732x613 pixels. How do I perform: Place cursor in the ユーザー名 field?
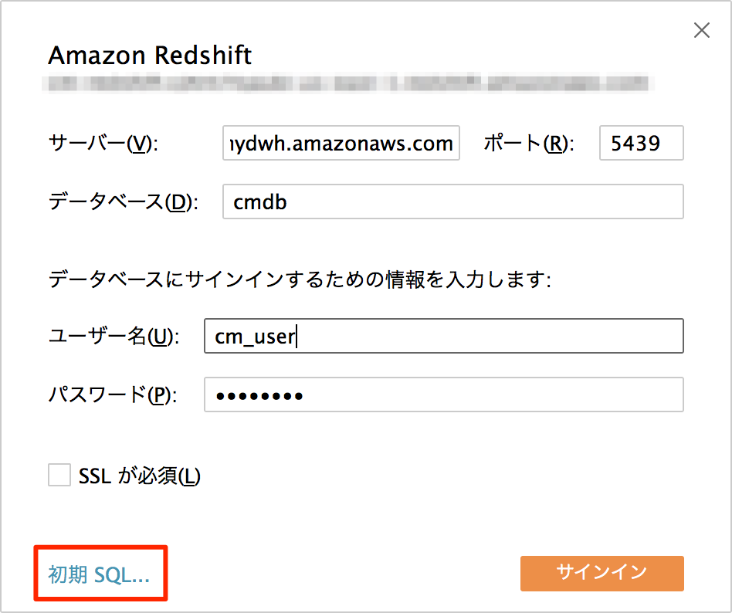444,336
